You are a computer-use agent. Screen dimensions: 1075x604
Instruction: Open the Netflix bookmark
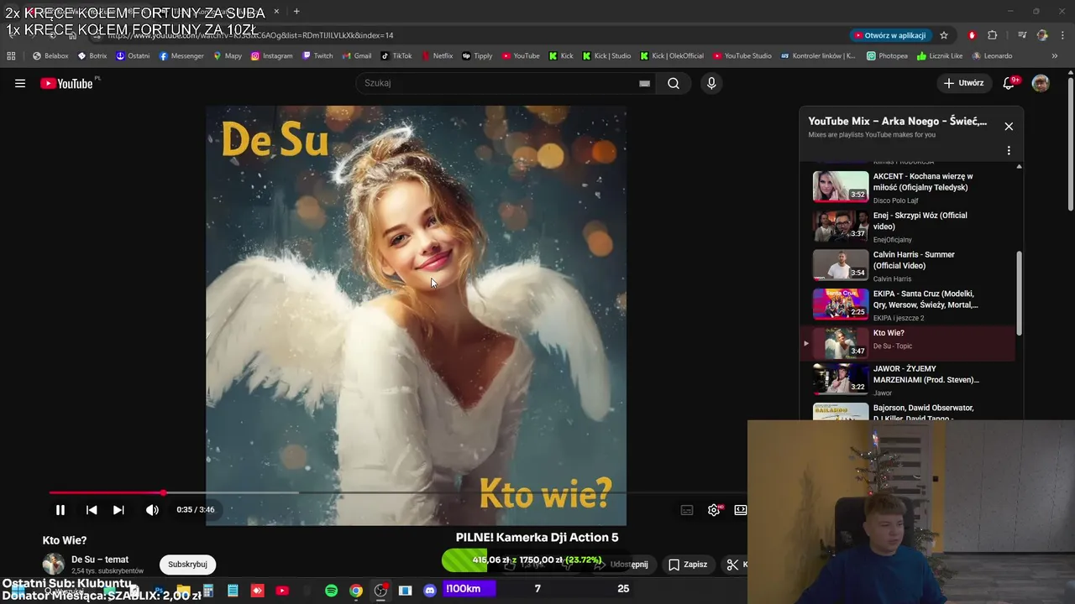point(437,56)
